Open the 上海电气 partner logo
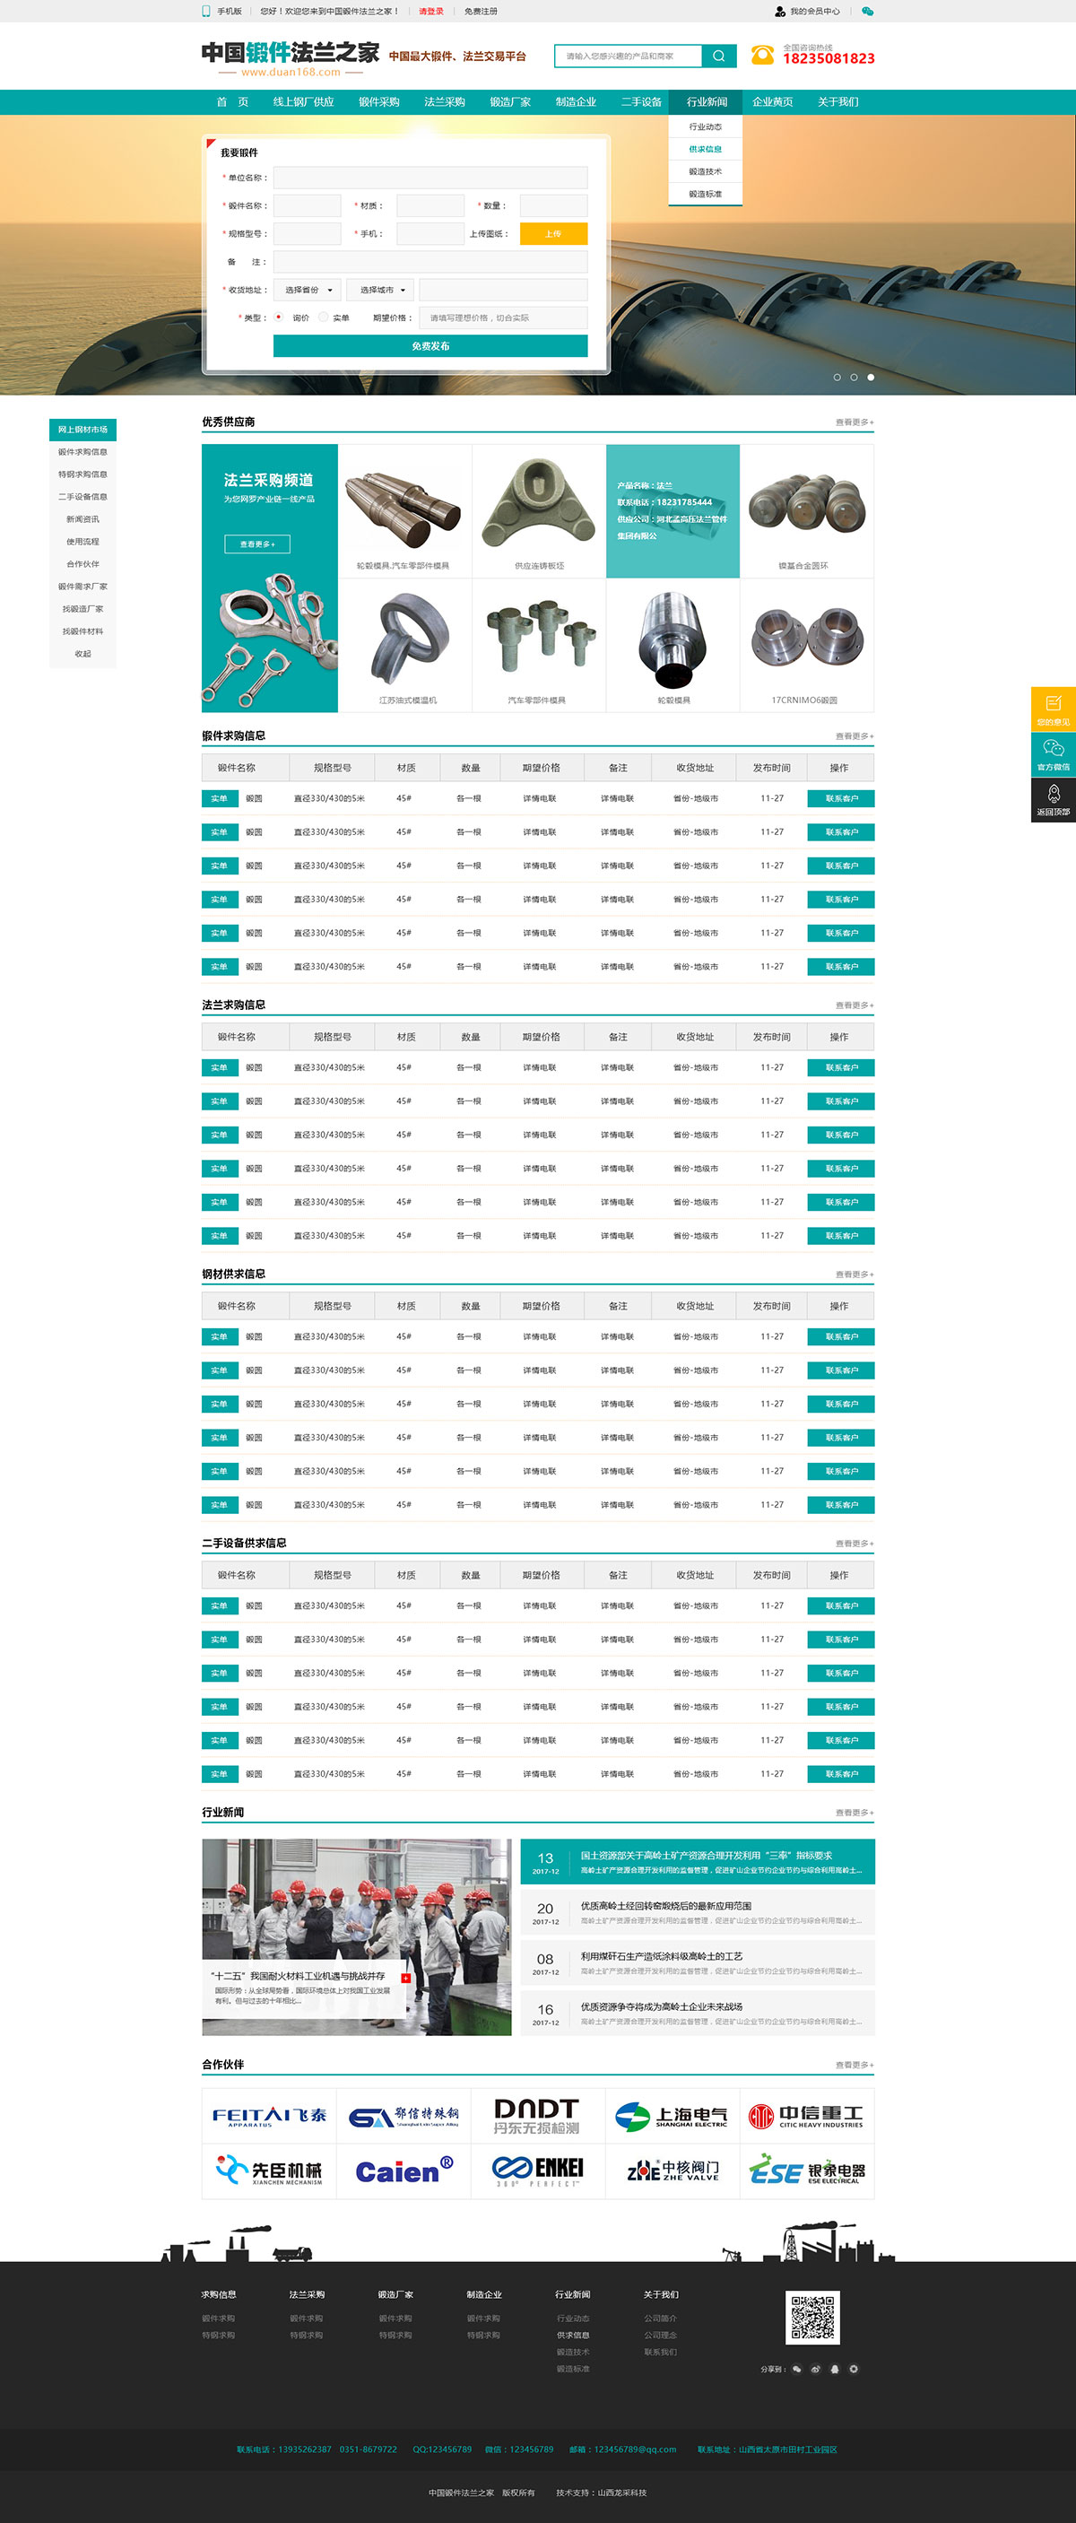1076x2523 pixels. tap(672, 2117)
